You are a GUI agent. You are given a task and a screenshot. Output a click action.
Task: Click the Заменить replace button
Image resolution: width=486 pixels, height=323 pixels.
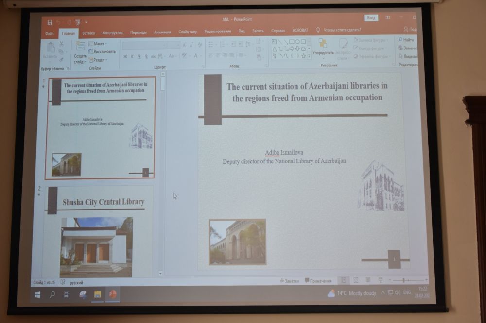coord(409,48)
